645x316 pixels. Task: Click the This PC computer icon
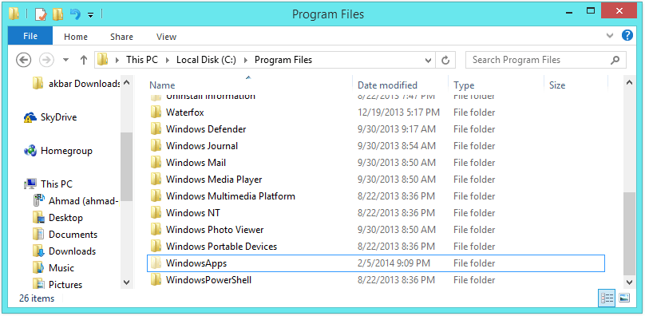click(30, 184)
